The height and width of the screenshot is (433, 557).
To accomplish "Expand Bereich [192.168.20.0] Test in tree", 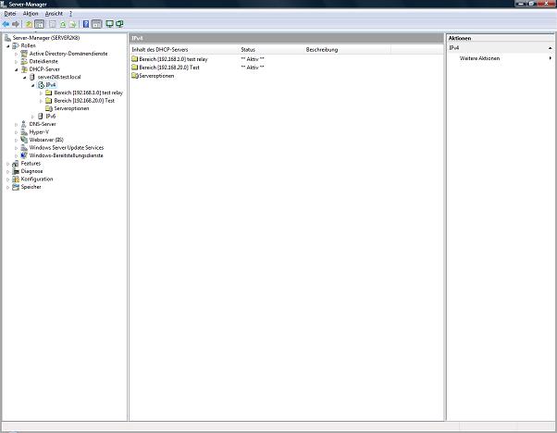I will click(x=41, y=101).
